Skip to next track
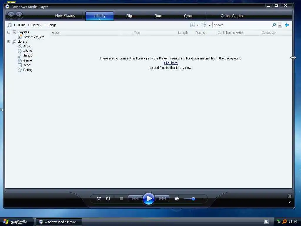This screenshot has width=301, height=226. coord(163,199)
